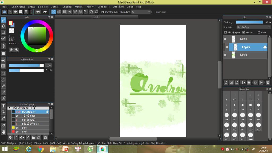
Task: Enable the Bảo vệ alpha checkbox
Action: click(x=226, y=32)
